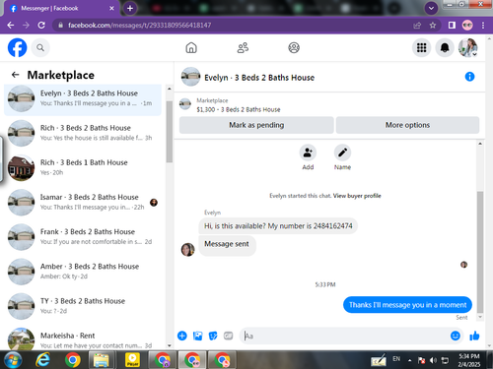
Task: Go to the Home feed icon
Action: pos(191,48)
